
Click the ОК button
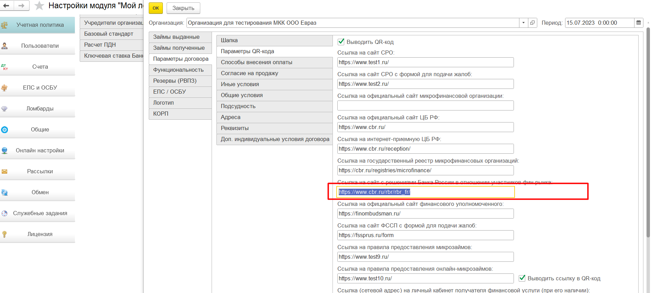click(156, 8)
